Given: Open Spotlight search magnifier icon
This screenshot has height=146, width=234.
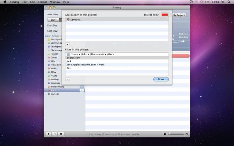Looking at the screenshot, I should [229, 2].
